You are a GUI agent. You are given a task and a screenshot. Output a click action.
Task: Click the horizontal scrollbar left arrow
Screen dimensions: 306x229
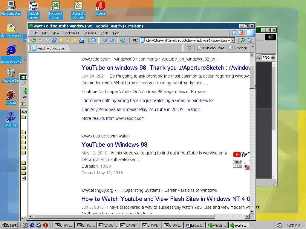(30, 216)
